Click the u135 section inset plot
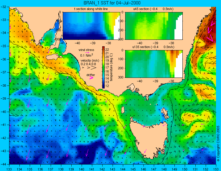Screen dimensions: 221x171 tap(154, 64)
